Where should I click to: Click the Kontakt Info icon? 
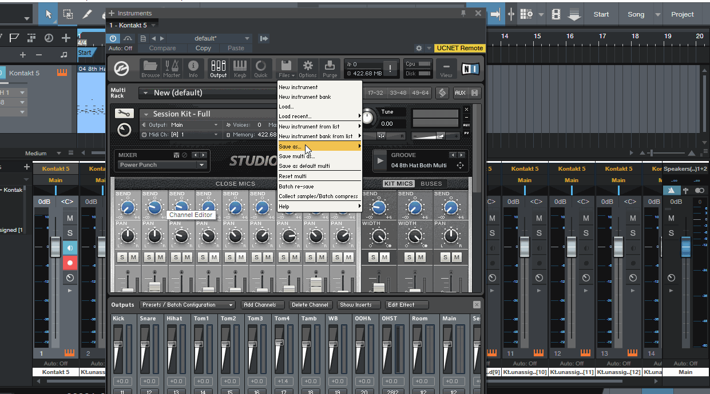point(193,68)
